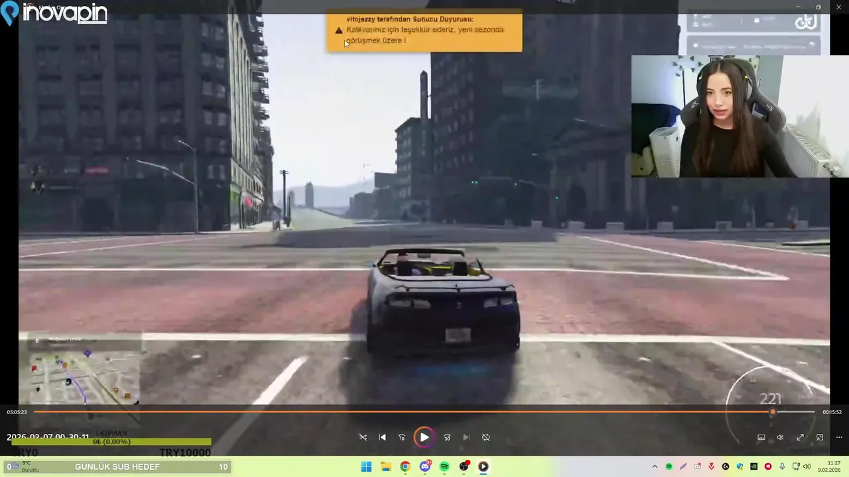Go to the previous track
The width and height of the screenshot is (849, 477).
[x=382, y=437]
